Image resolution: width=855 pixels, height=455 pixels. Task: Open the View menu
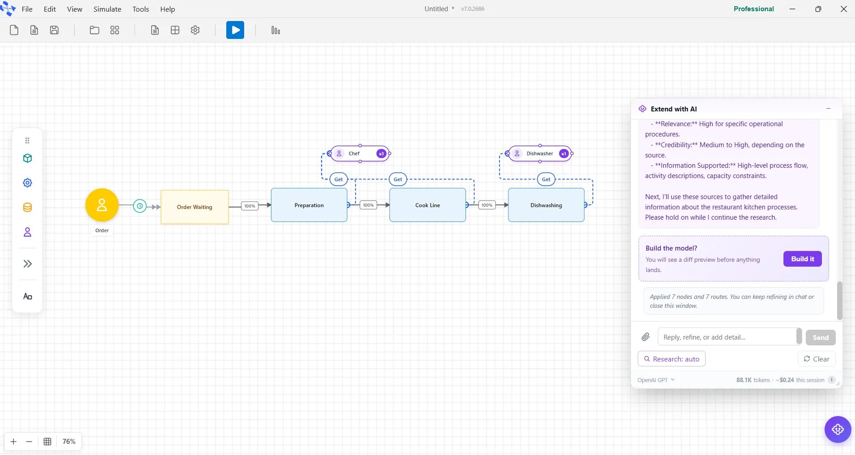pos(75,9)
